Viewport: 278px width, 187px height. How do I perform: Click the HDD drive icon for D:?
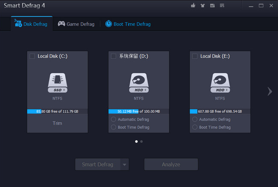[x=139, y=83]
